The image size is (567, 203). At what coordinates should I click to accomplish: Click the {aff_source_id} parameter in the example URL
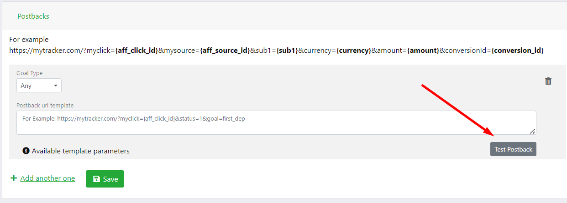(224, 51)
